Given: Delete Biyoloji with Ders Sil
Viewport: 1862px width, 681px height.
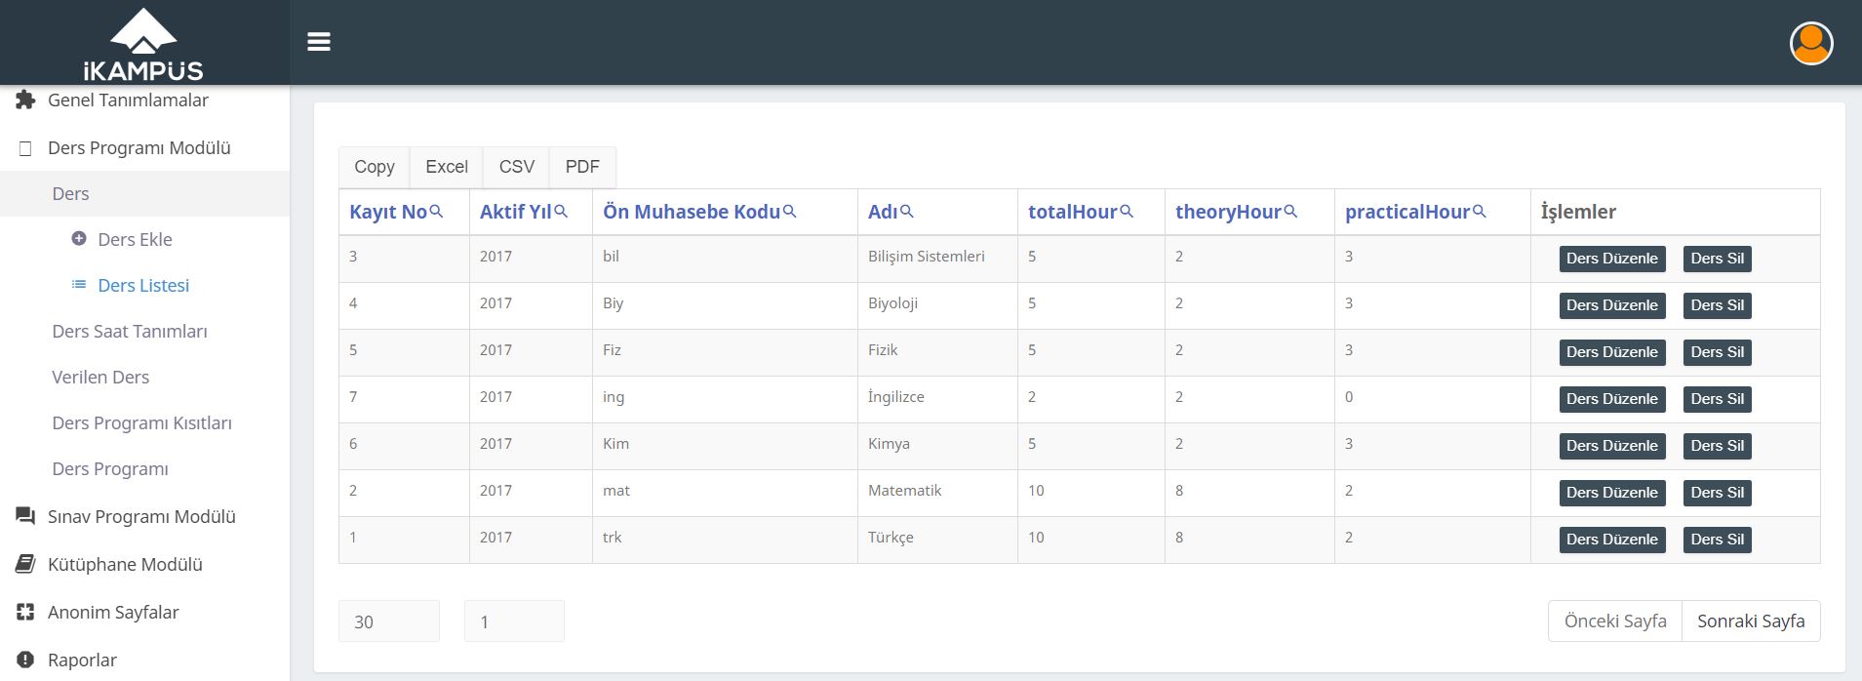Looking at the screenshot, I should (1718, 305).
